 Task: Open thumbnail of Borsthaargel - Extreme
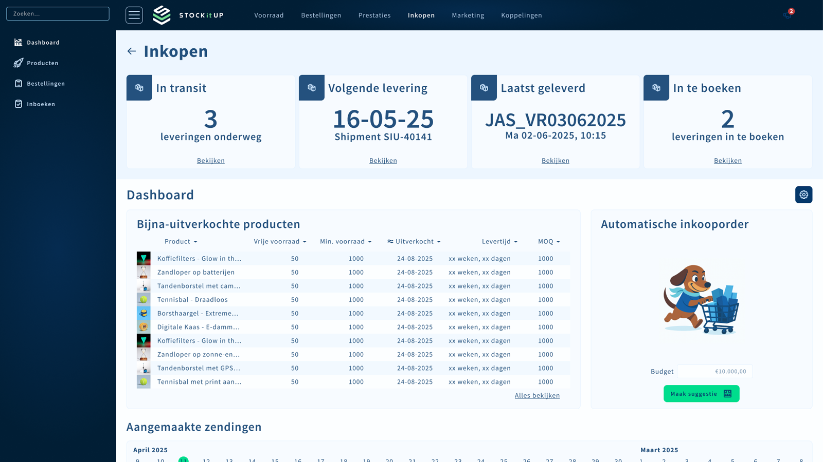144,313
